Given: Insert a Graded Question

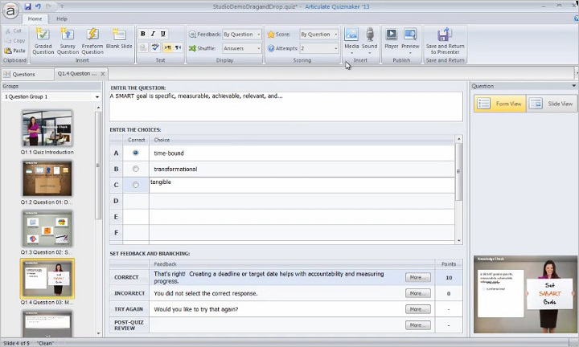Looking at the screenshot, I should 43,41.
